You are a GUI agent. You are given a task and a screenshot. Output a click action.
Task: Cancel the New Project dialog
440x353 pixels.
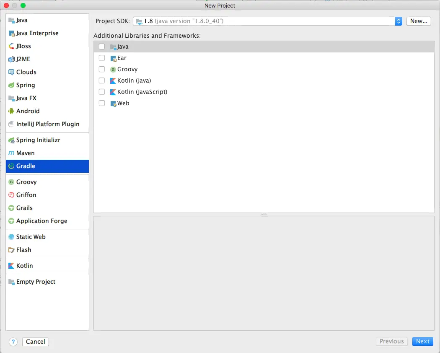pyautogui.click(x=35, y=342)
